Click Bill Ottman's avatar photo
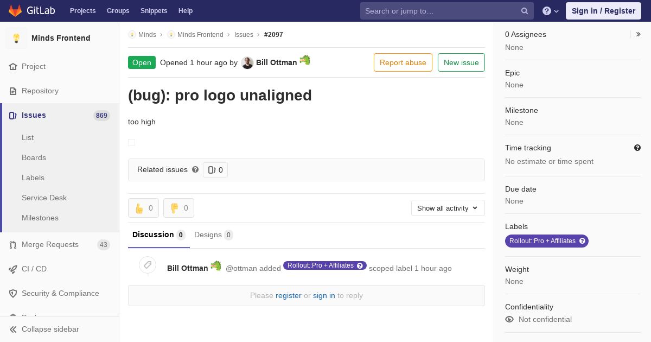 247,62
